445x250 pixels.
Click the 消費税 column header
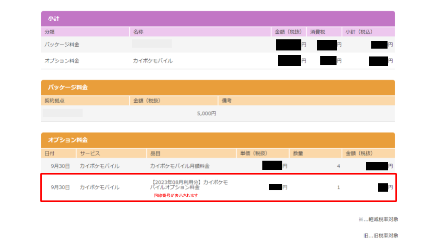[x=324, y=32]
